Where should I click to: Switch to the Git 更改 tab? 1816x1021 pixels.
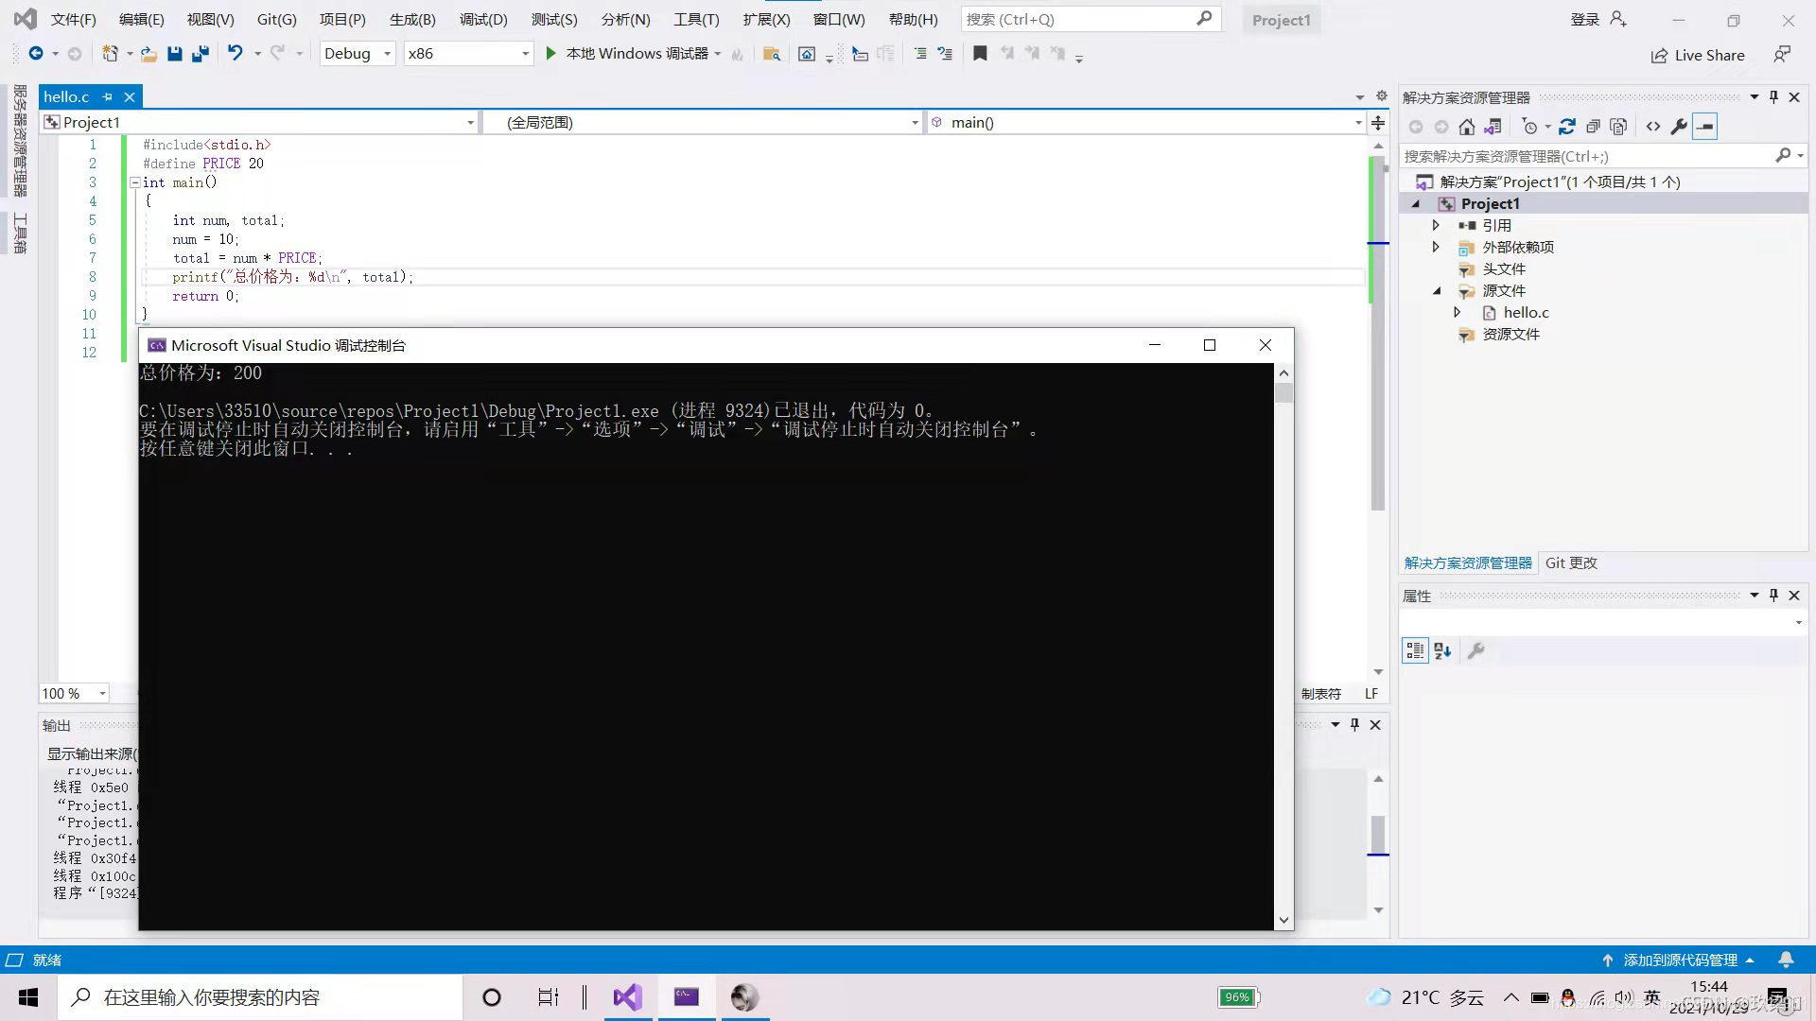1570,562
